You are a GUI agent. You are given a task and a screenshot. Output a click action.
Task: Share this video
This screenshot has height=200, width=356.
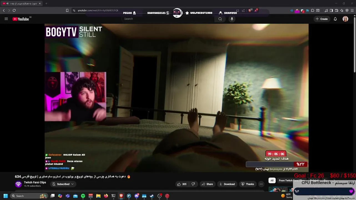pyautogui.click(x=207, y=184)
